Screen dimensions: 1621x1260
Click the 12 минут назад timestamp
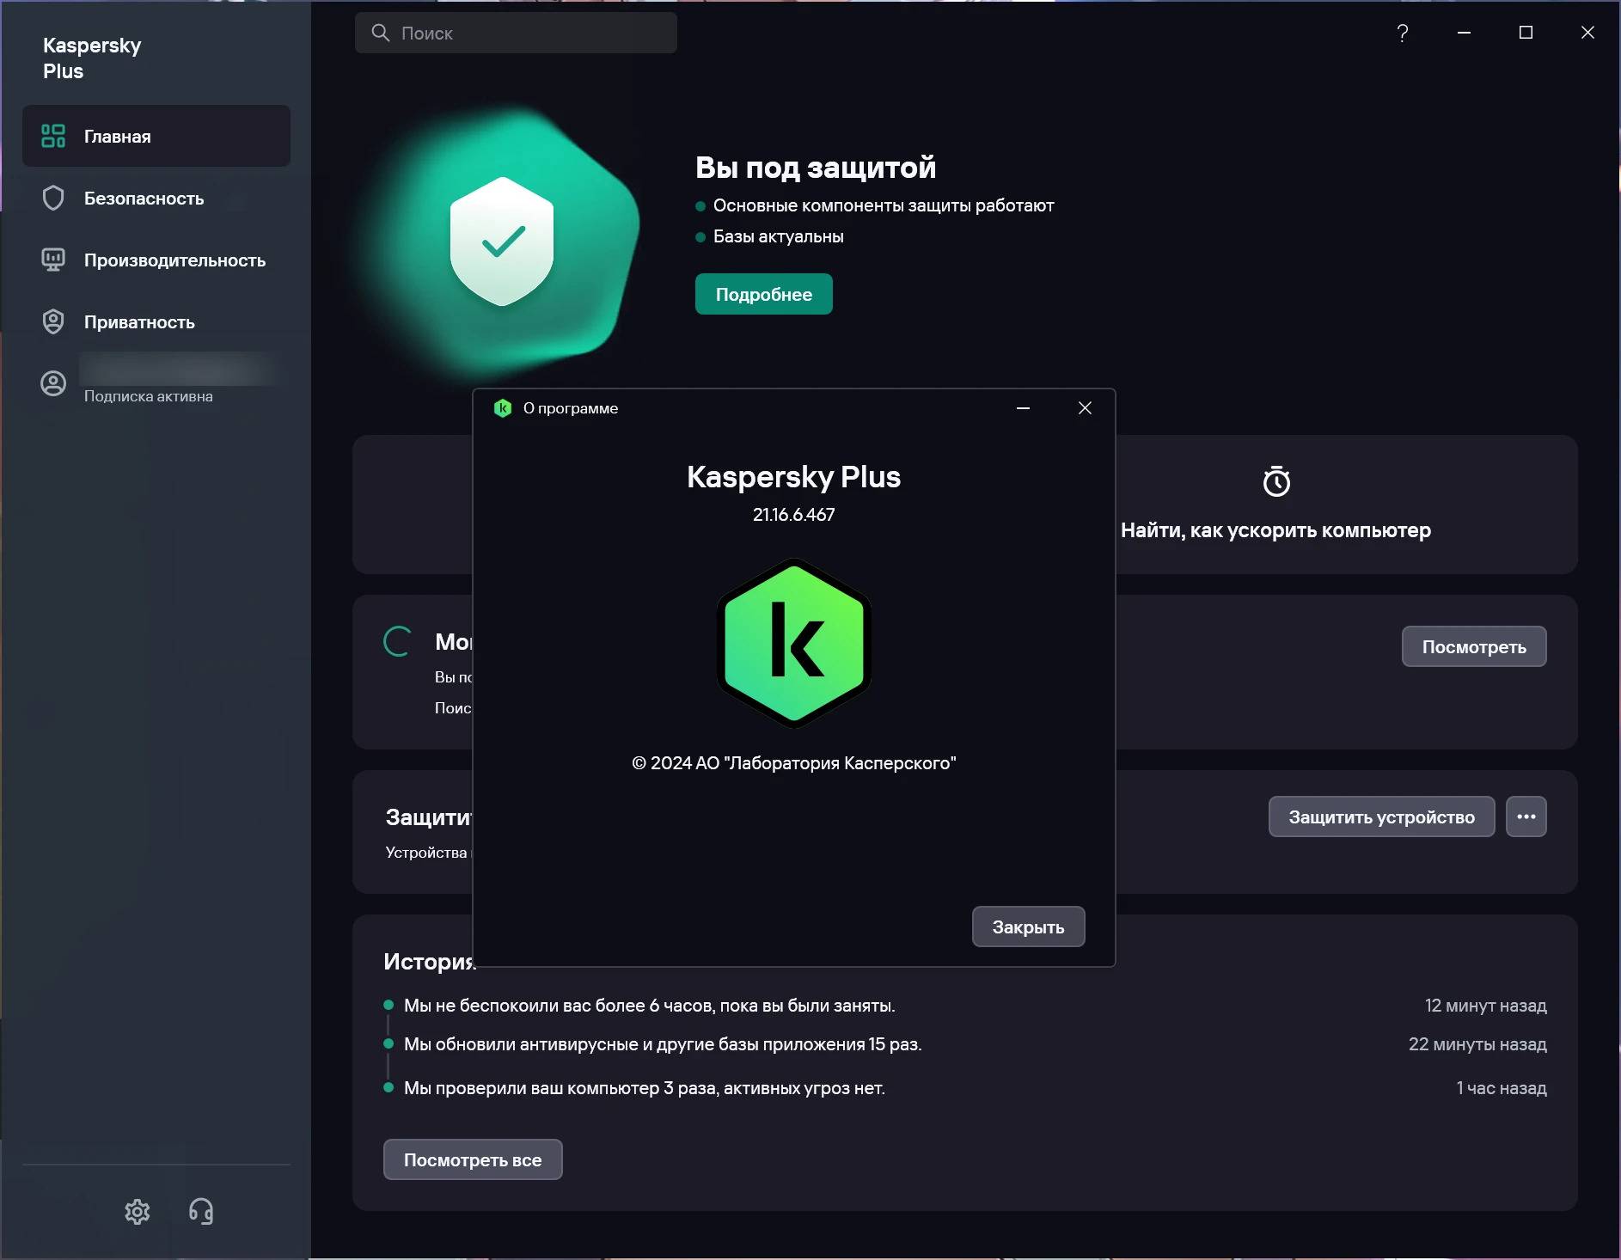[x=1485, y=1006]
